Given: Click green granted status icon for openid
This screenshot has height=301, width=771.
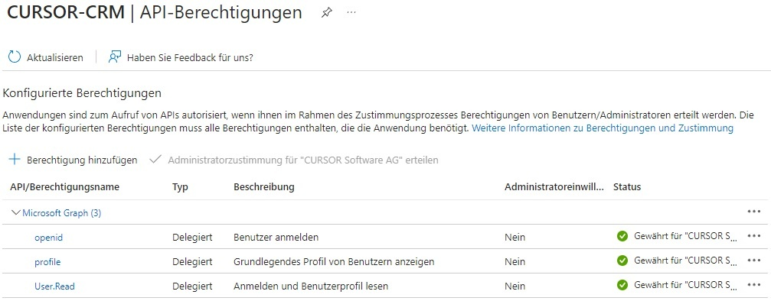Looking at the screenshot, I should [x=622, y=236].
